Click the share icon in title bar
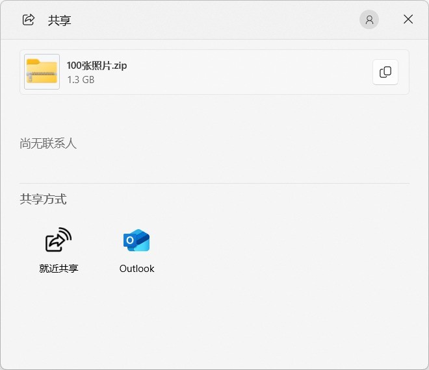 (x=29, y=19)
